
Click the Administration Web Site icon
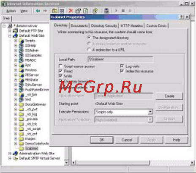click(15, 153)
